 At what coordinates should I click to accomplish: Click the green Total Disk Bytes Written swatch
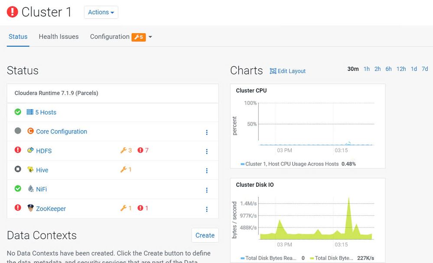point(312,258)
